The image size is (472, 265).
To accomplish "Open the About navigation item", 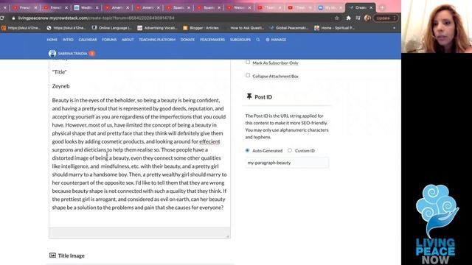I will pyautogui.click(x=128, y=40).
